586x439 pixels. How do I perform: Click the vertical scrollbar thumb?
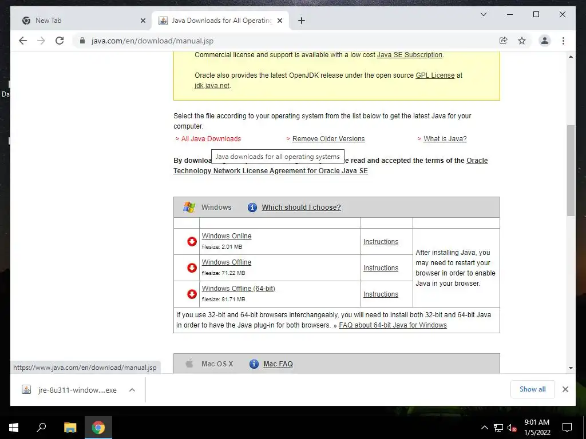571,170
